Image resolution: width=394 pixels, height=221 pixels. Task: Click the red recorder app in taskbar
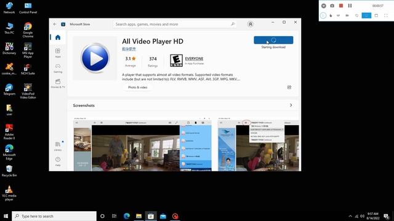point(175,216)
